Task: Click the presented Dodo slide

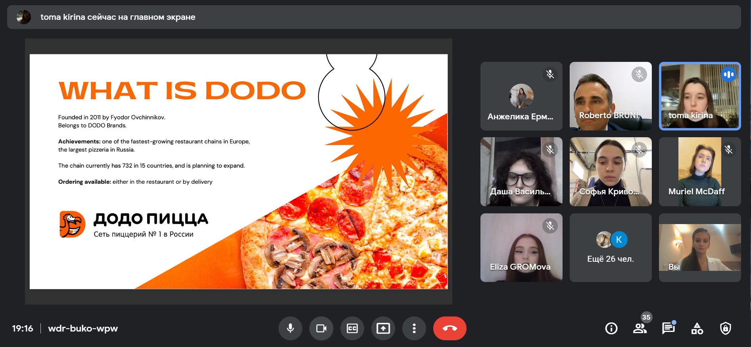Action: coord(238,171)
